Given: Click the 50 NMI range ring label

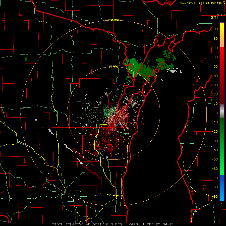Looking at the screenshot, I should coord(114,67).
